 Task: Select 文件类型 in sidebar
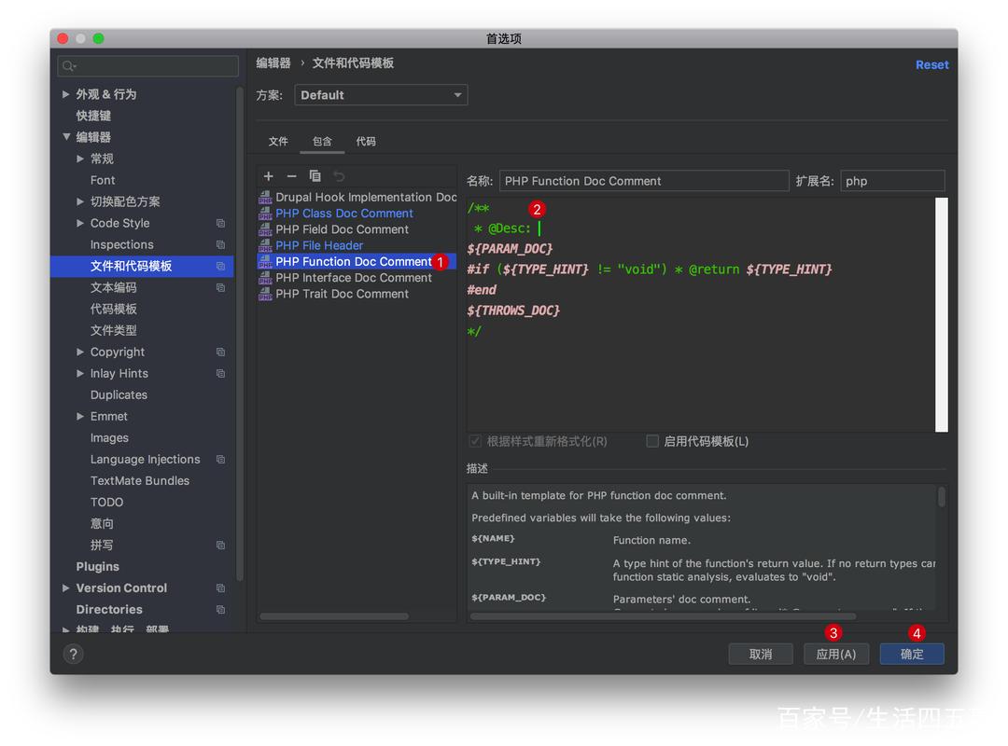113,330
